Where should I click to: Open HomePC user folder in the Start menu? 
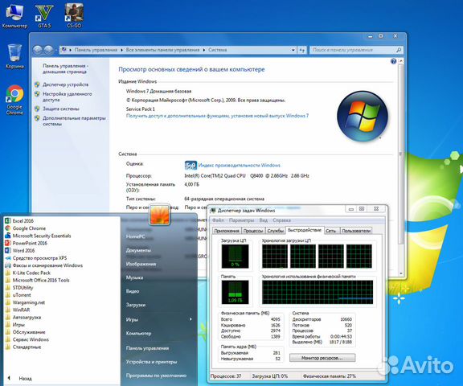(136, 236)
